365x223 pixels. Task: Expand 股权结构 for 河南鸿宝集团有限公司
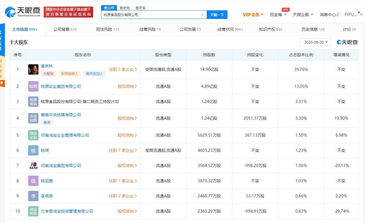127,166
